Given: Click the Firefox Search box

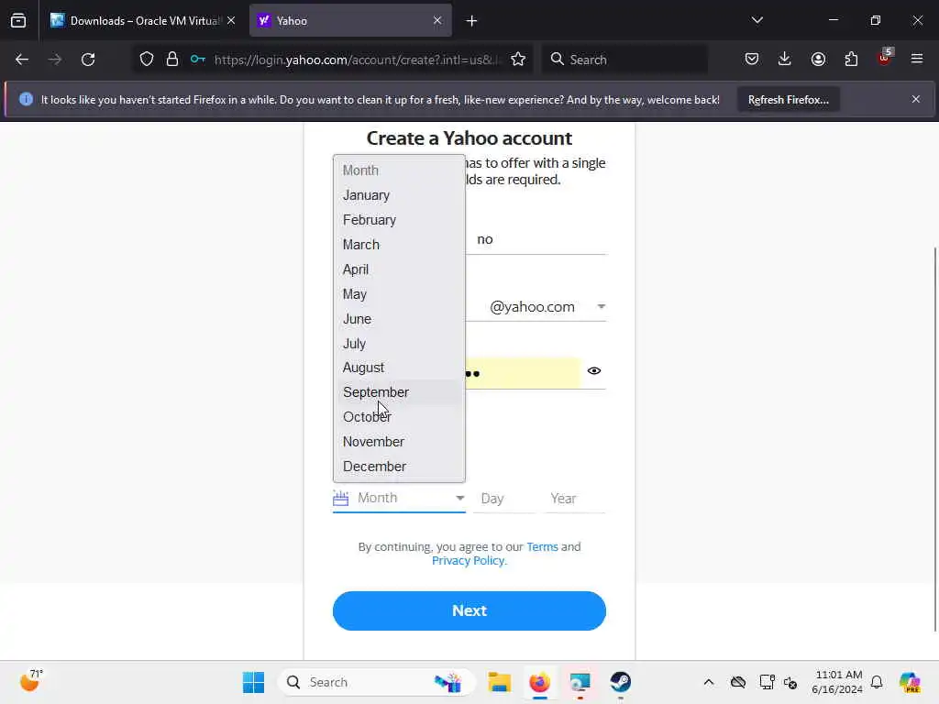Looking at the screenshot, I should click(625, 60).
